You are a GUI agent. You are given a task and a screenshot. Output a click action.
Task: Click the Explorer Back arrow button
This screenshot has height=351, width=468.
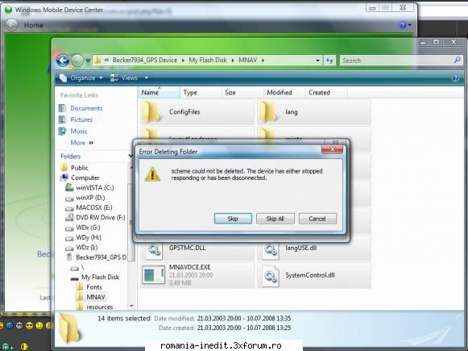(63, 61)
